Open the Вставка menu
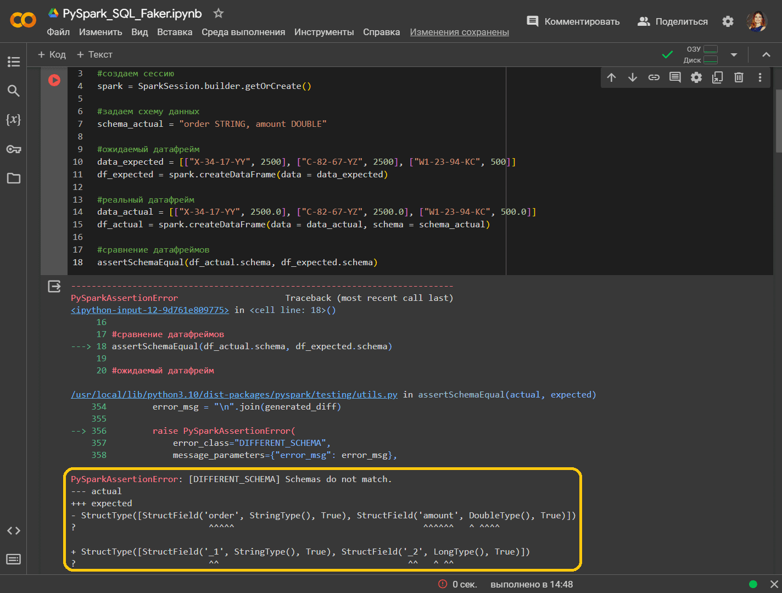The width and height of the screenshot is (782, 593). tap(175, 32)
